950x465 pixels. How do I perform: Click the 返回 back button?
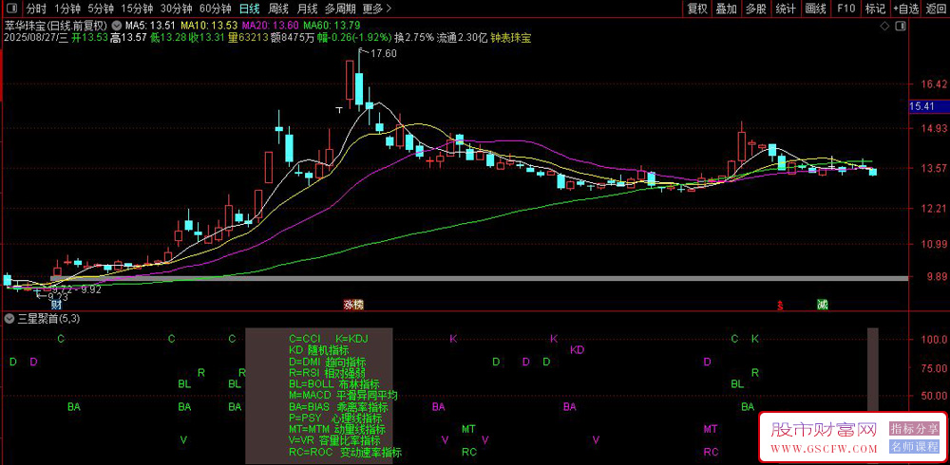936,9
